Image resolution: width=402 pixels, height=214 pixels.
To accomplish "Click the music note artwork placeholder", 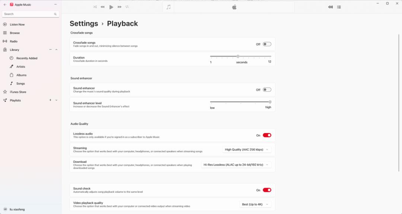I will coord(169,7).
